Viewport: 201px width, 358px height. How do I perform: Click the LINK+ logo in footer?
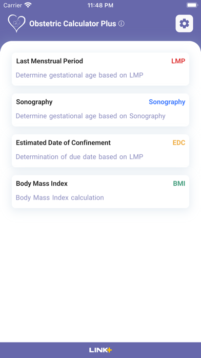(x=100, y=350)
